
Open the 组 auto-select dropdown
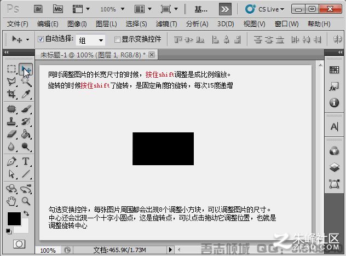(90, 40)
